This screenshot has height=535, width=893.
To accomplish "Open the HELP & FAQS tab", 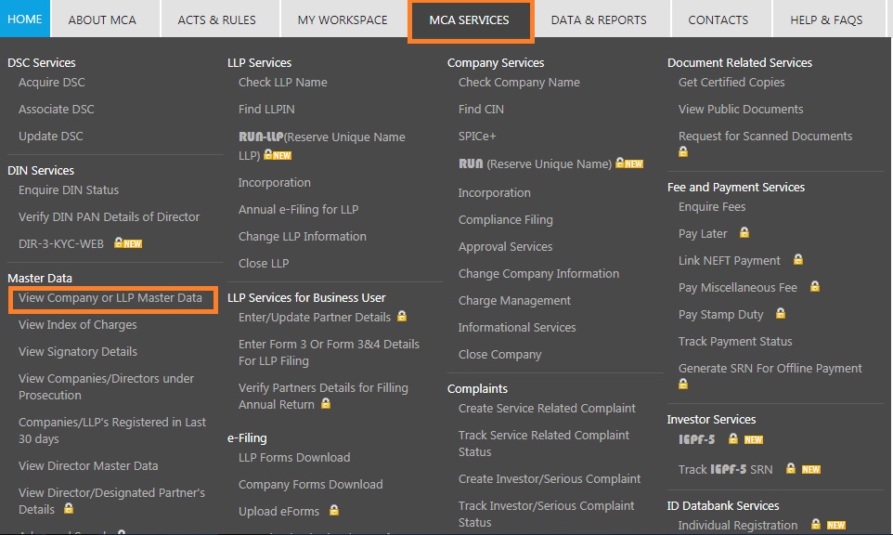I will pyautogui.click(x=826, y=20).
